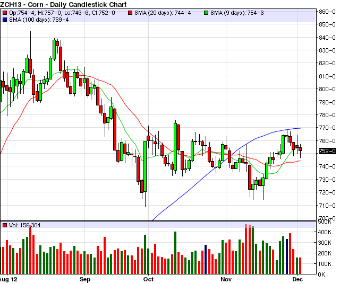Click the 300K volume axis label
The image size is (340, 284).
coord(325,243)
